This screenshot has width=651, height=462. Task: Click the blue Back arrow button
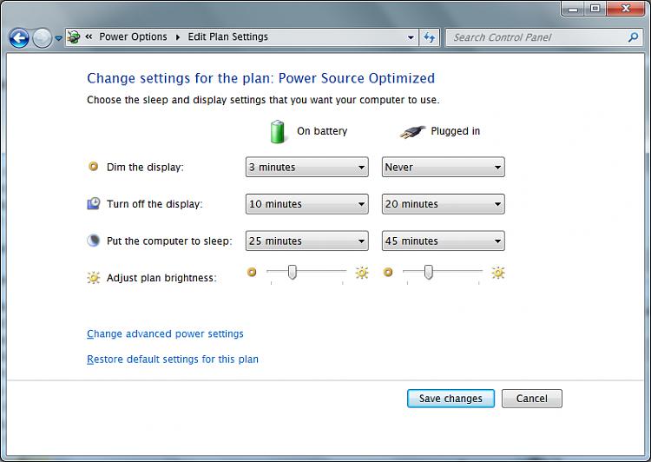[x=19, y=38]
